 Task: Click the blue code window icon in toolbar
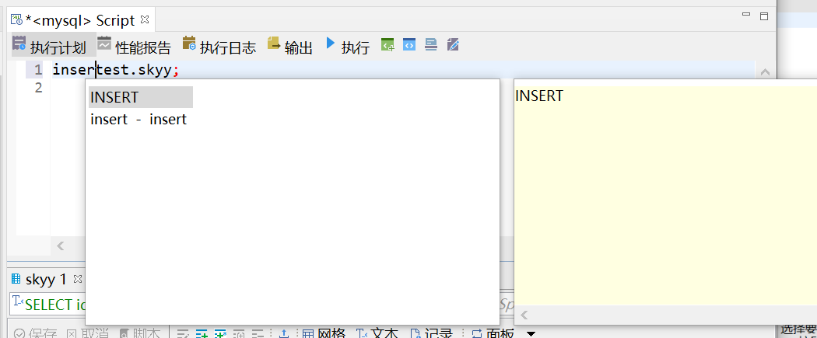(409, 45)
